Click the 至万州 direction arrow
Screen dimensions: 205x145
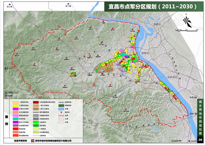click(x=5, y=69)
